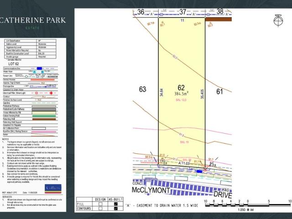Click the SERVICES heading

point(7,197)
